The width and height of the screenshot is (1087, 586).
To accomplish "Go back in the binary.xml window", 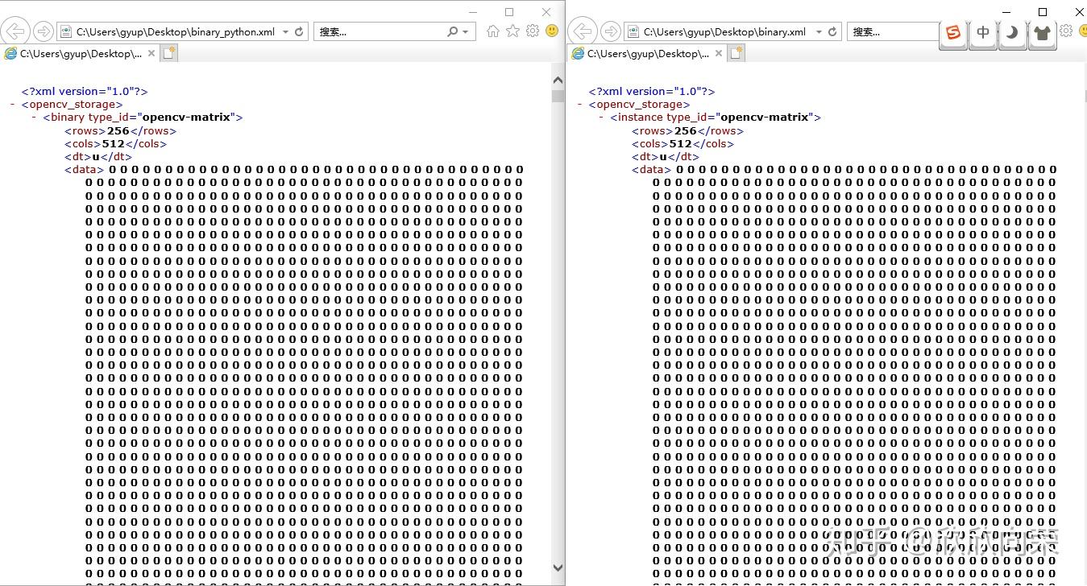I will coord(583,31).
